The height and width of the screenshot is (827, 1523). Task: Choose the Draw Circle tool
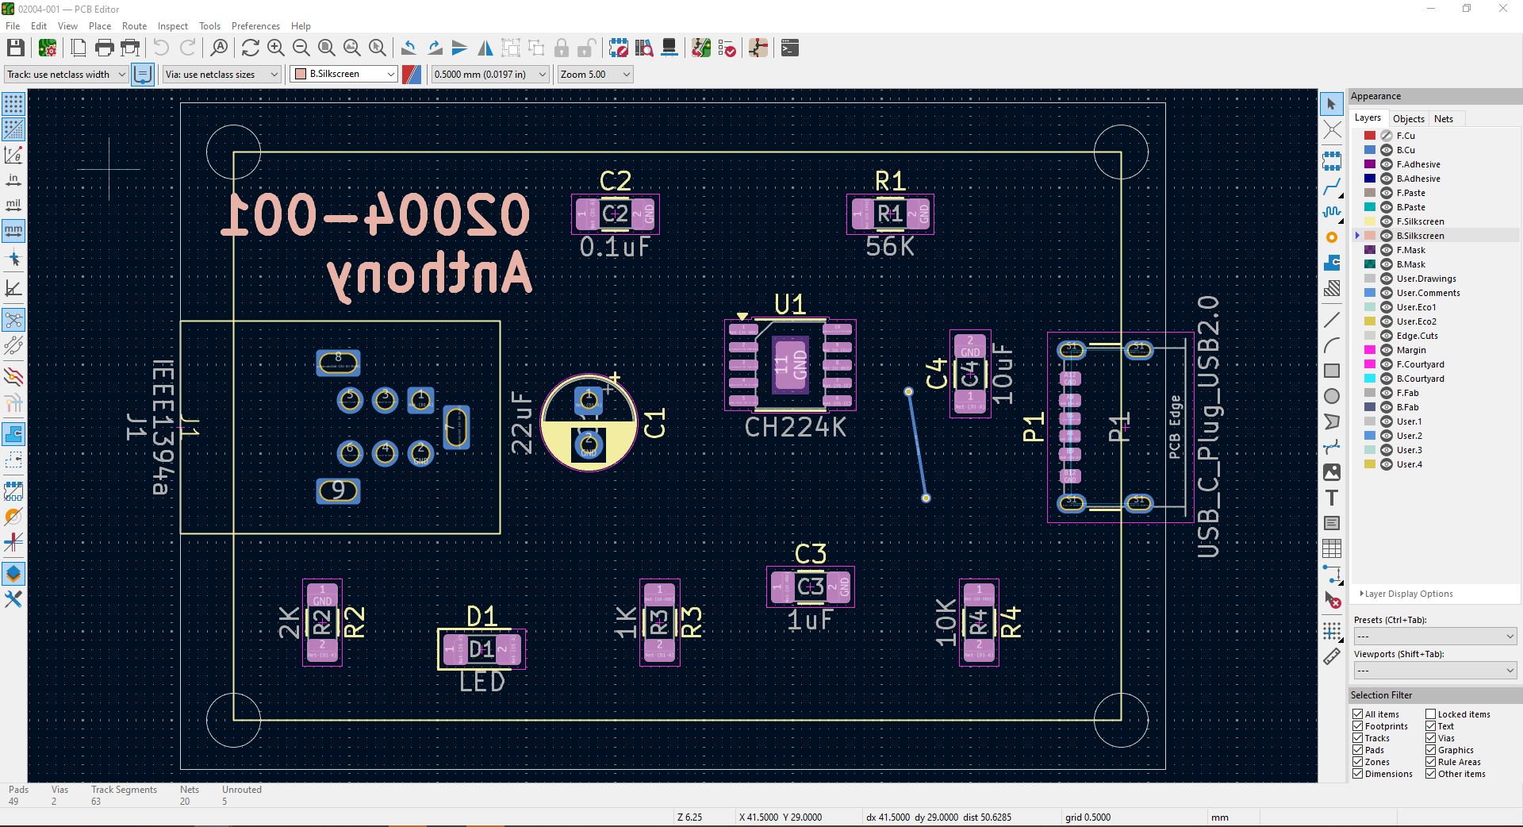(x=1332, y=396)
